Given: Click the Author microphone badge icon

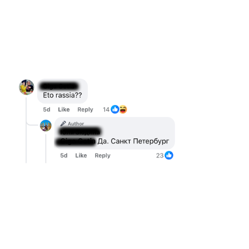Looking at the screenshot, I should click(x=63, y=124).
